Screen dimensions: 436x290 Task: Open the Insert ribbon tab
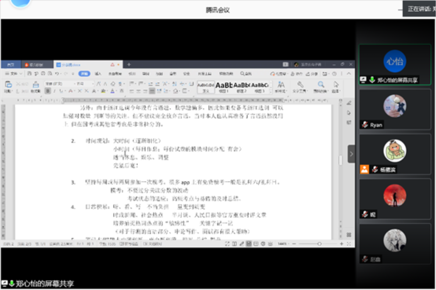tap(98, 74)
